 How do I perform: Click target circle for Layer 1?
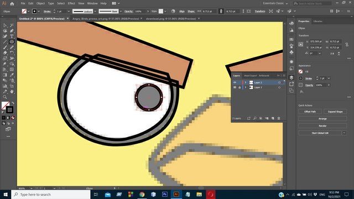pos(279,87)
